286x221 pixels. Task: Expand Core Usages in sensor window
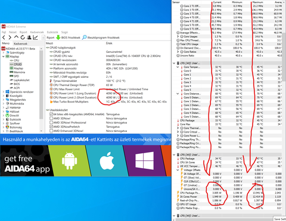178,37
